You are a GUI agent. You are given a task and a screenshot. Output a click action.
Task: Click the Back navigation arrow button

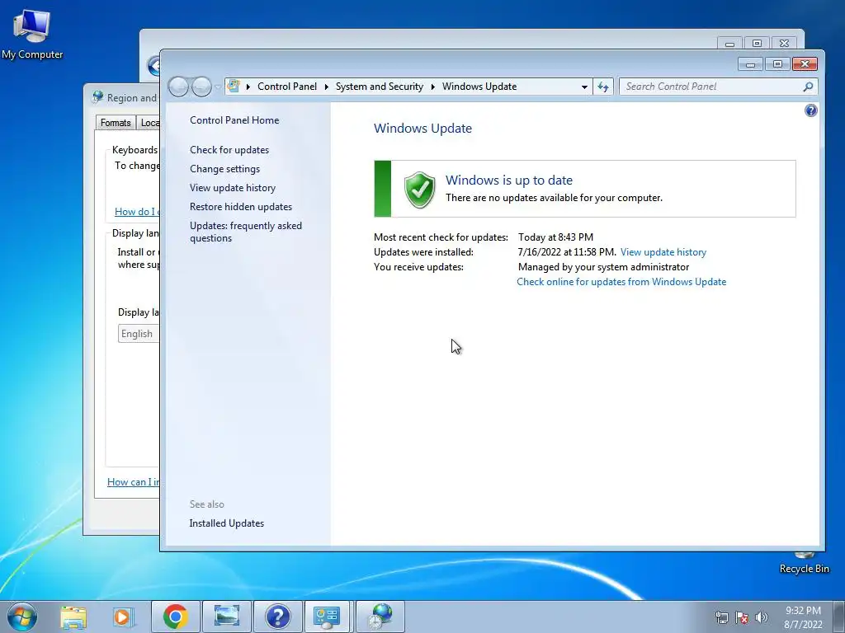[x=178, y=87]
